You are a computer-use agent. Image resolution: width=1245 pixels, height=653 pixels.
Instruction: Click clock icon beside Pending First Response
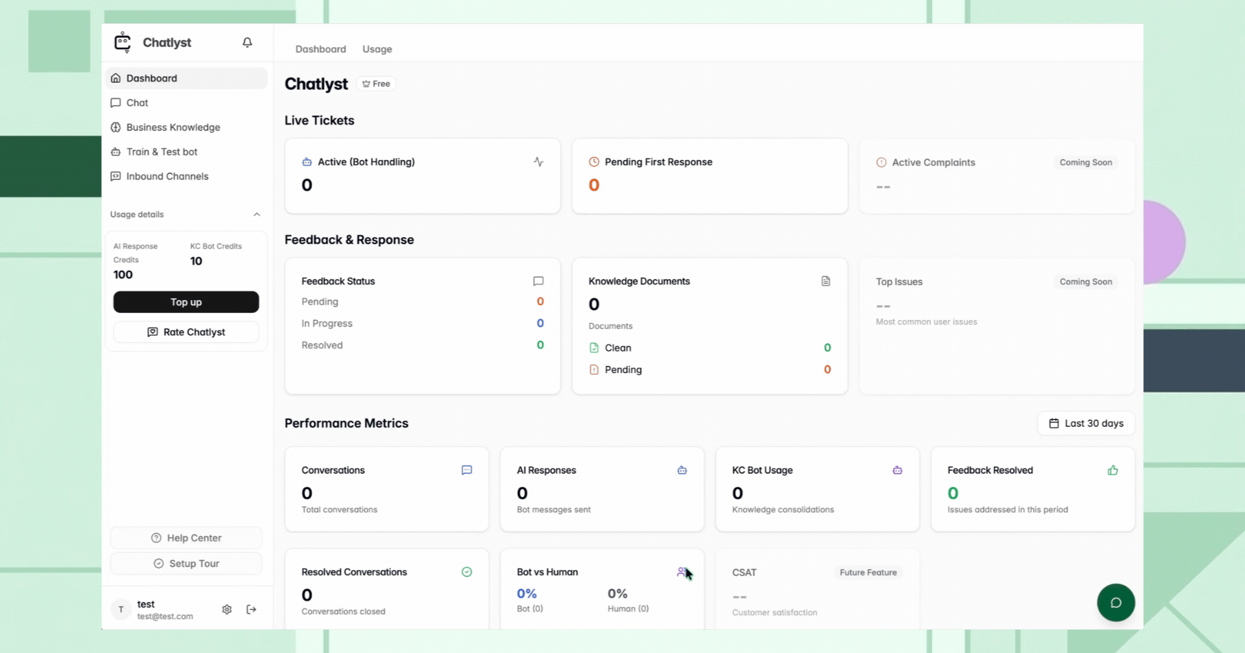(x=594, y=162)
